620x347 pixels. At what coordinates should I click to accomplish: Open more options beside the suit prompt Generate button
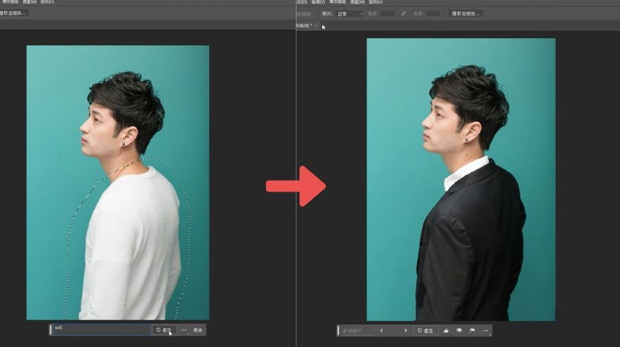184,330
